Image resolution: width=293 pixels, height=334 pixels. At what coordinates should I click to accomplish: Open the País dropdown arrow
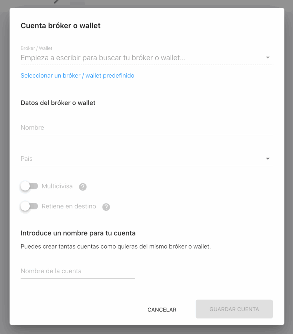coord(268,159)
